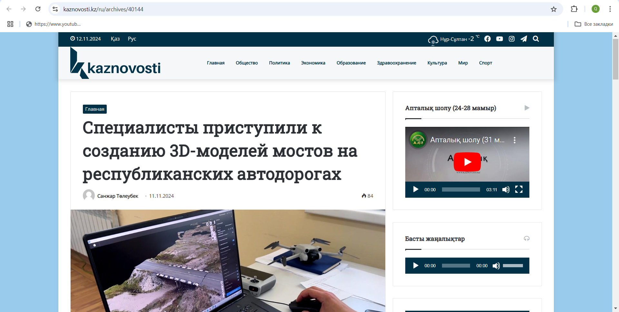Open the browser extensions puzzle icon
Image resolution: width=619 pixels, height=312 pixels.
pos(574,9)
